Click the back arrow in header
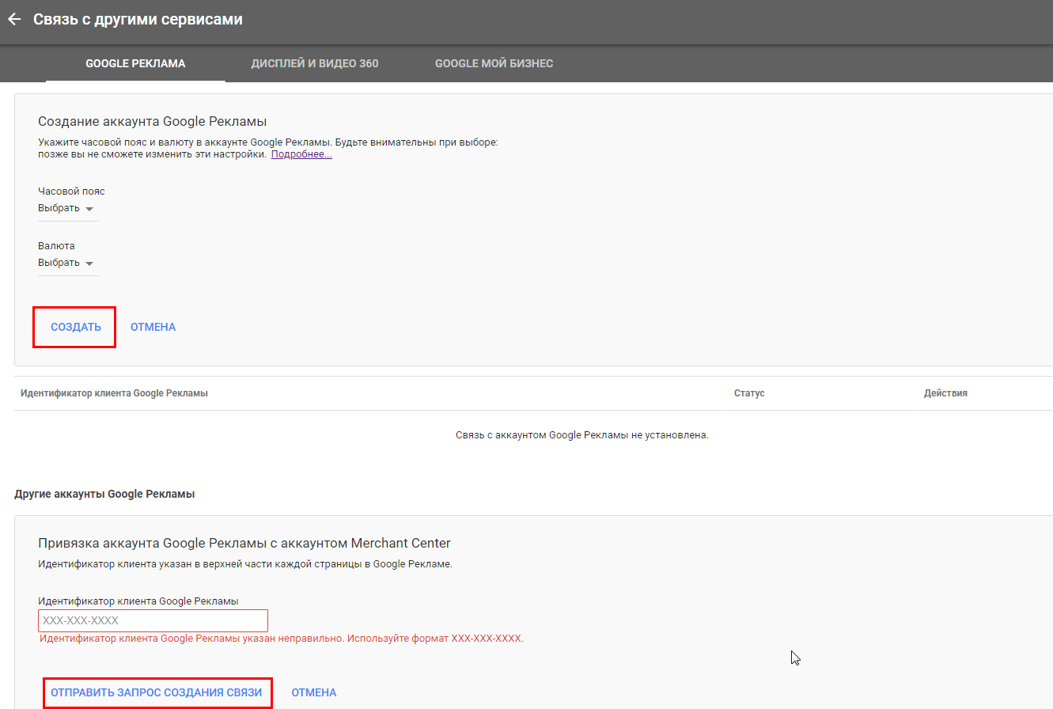1053x709 pixels. click(14, 20)
